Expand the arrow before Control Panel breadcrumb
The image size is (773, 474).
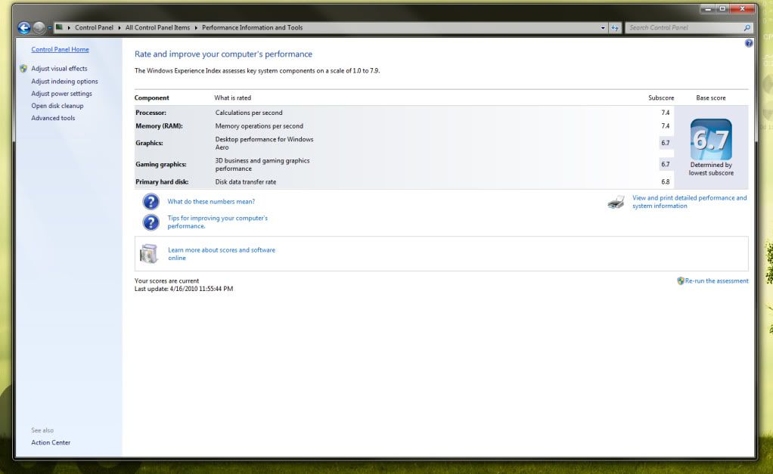click(69, 28)
